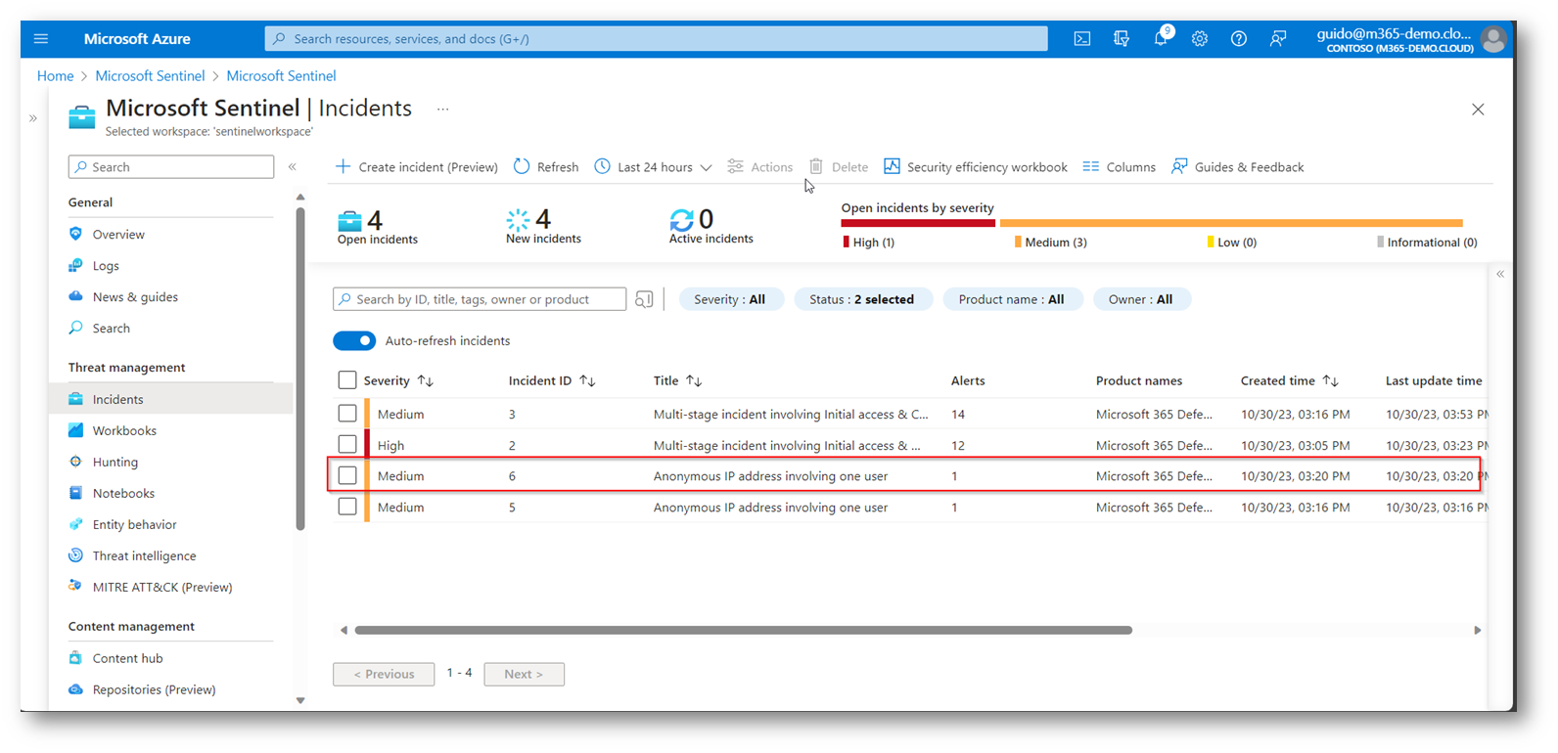Click the orange Medium severity bar
This screenshot has height=753, width=1558.
coord(1231,223)
